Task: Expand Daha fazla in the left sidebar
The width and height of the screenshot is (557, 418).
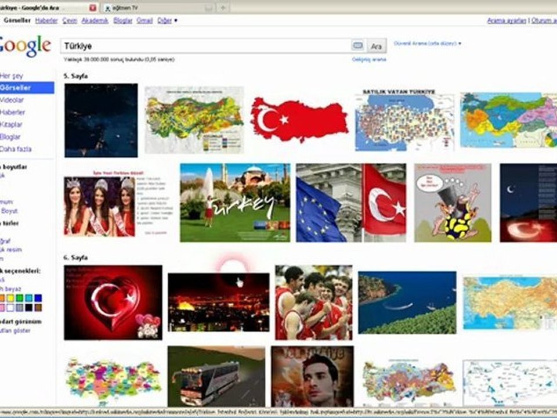Action: 16,149
